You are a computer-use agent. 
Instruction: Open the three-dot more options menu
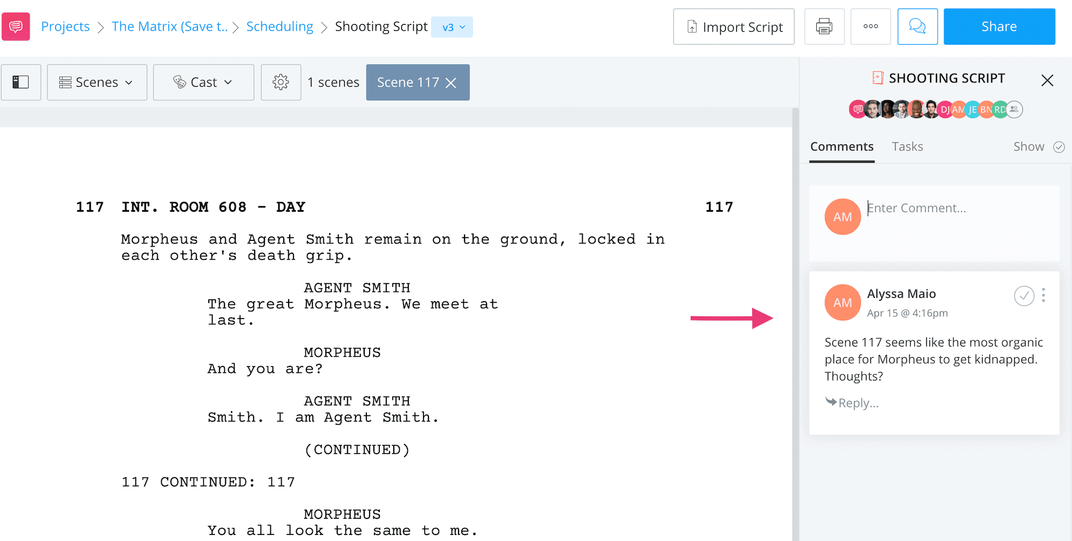click(x=870, y=26)
